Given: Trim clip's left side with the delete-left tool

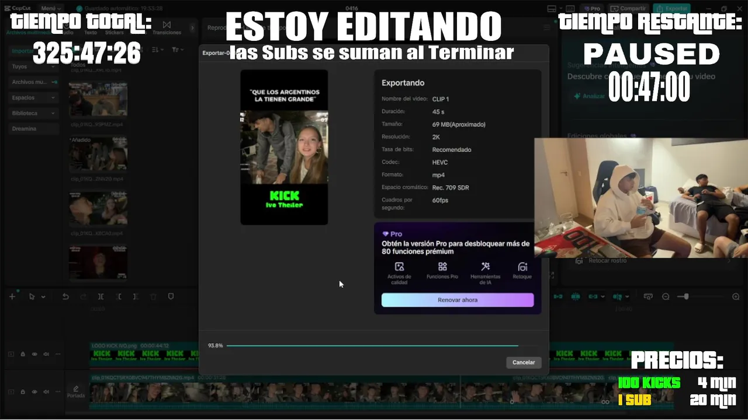Looking at the screenshot, I should point(119,296).
